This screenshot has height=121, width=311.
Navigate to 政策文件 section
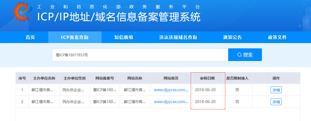click(277, 37)
